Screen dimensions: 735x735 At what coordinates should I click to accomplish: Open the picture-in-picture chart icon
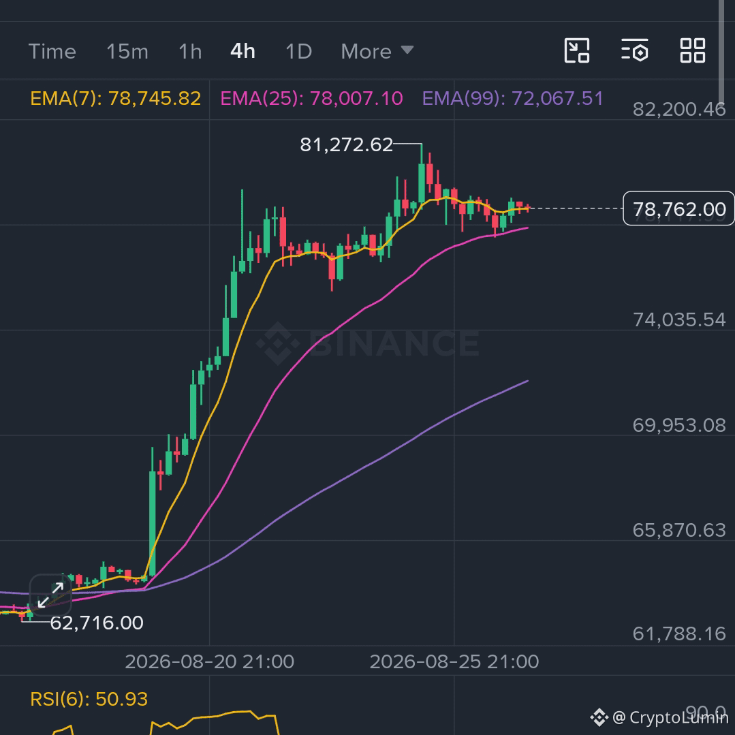[576, 50]
